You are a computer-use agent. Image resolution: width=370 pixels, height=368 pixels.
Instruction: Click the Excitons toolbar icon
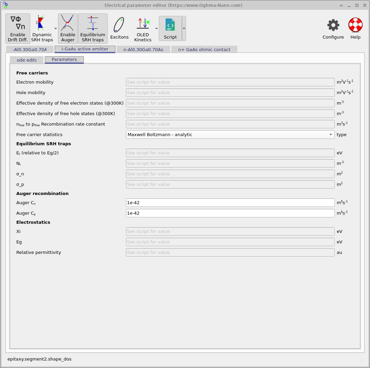(119, 28)
